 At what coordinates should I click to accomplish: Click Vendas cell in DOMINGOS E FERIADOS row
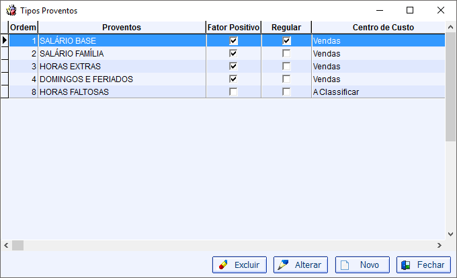(x=378, y=79)
